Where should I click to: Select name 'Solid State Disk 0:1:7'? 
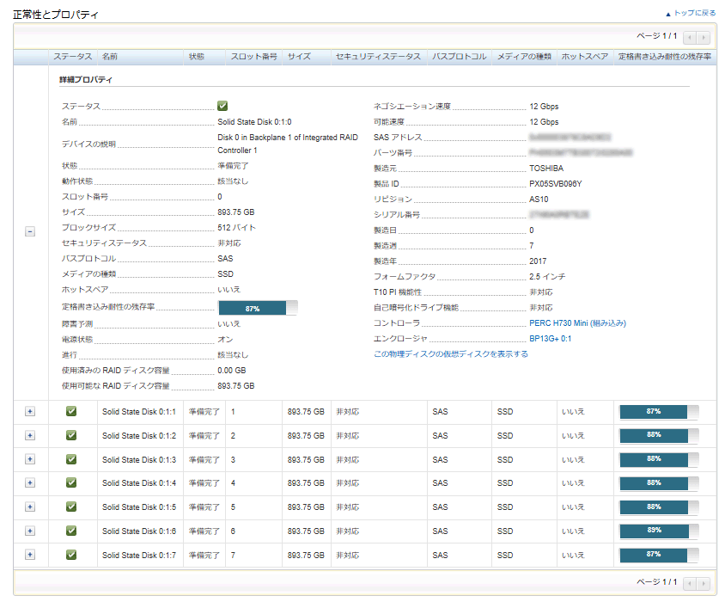[139, 556]
